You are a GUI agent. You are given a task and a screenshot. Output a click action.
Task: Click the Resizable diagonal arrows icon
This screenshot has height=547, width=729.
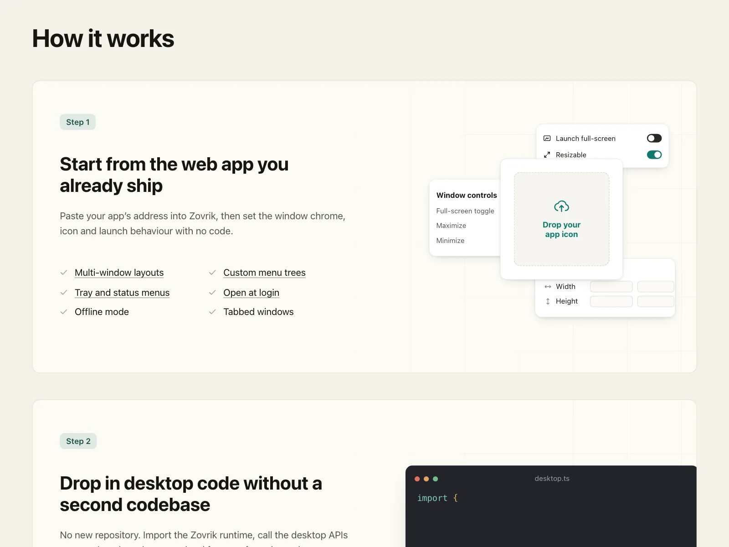point(547,155)
